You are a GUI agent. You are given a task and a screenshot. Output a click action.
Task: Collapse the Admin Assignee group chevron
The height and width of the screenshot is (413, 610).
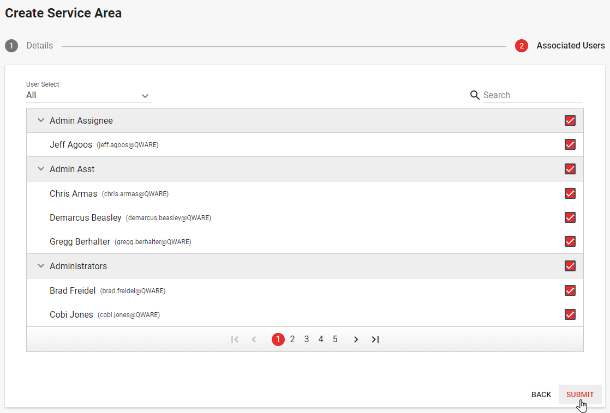point(41,120)
